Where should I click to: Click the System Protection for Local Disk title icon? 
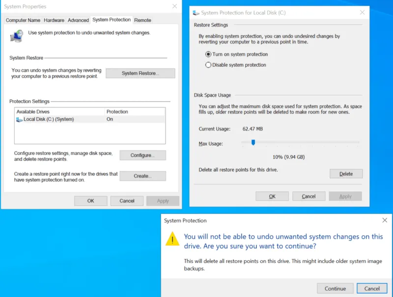pyautogui.click(x=196, y=13)
